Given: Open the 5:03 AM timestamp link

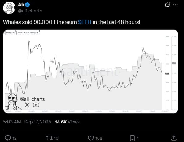Looking at the screenshot, I should [12, 122].
